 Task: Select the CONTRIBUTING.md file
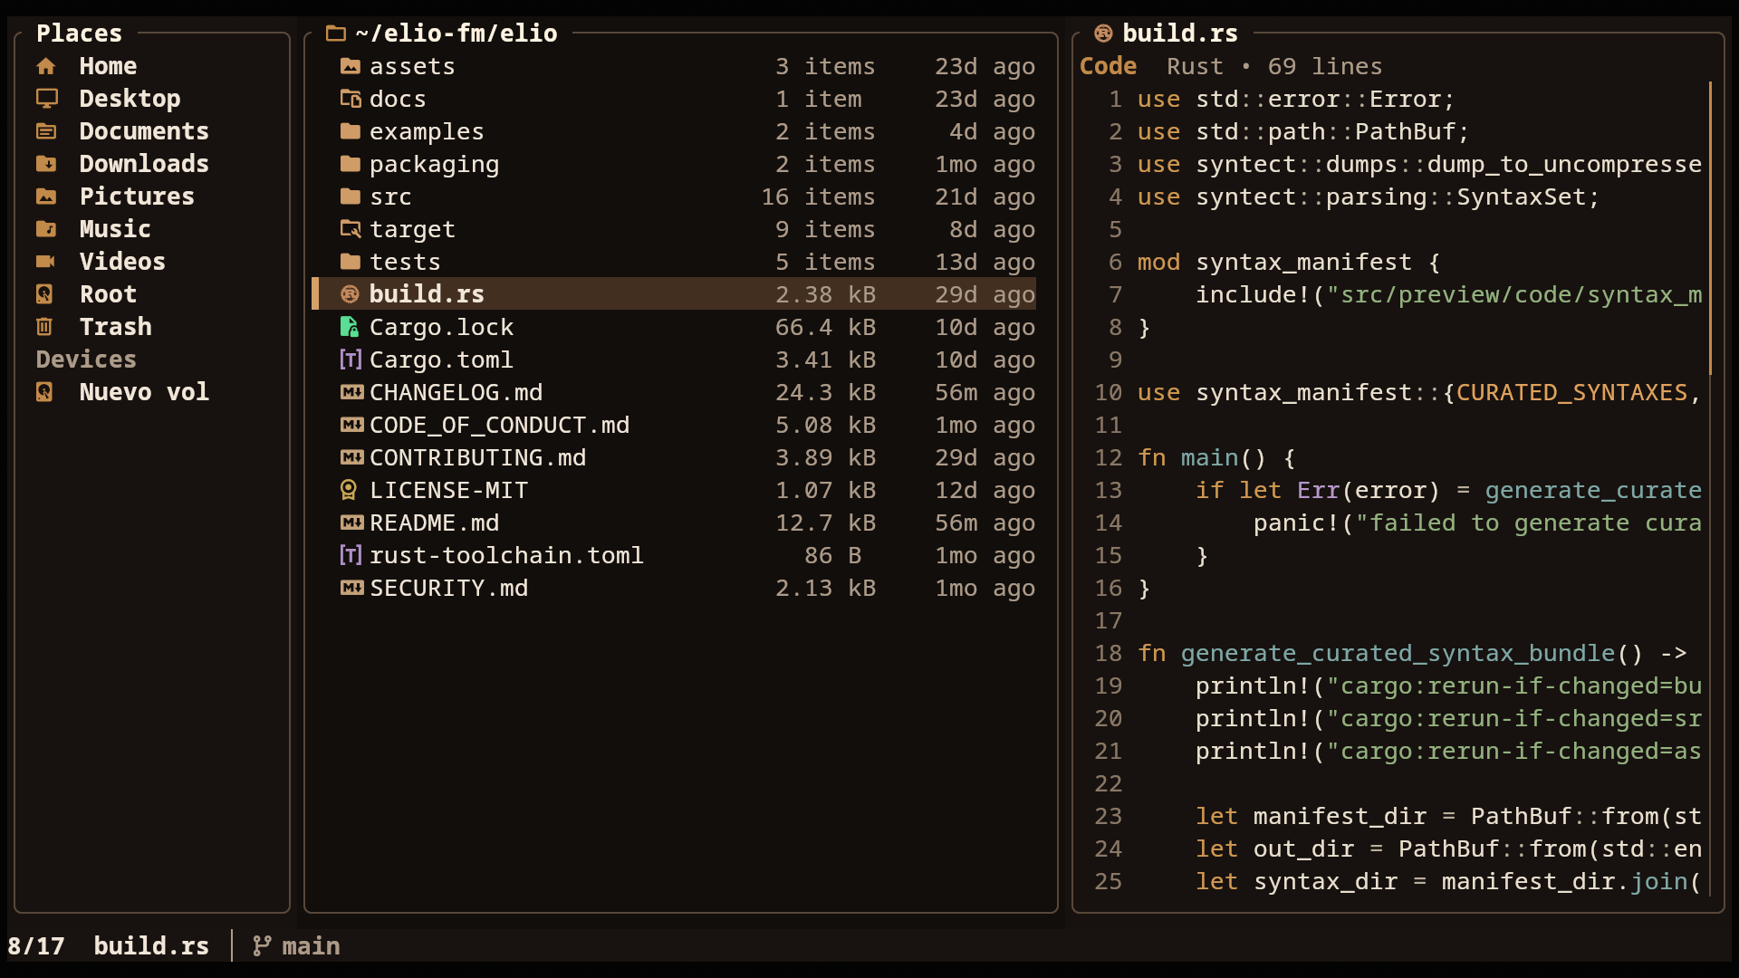(675, 457)
